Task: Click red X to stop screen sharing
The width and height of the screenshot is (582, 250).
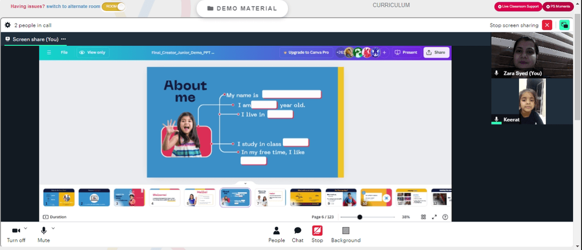Action: pos(547,25)
